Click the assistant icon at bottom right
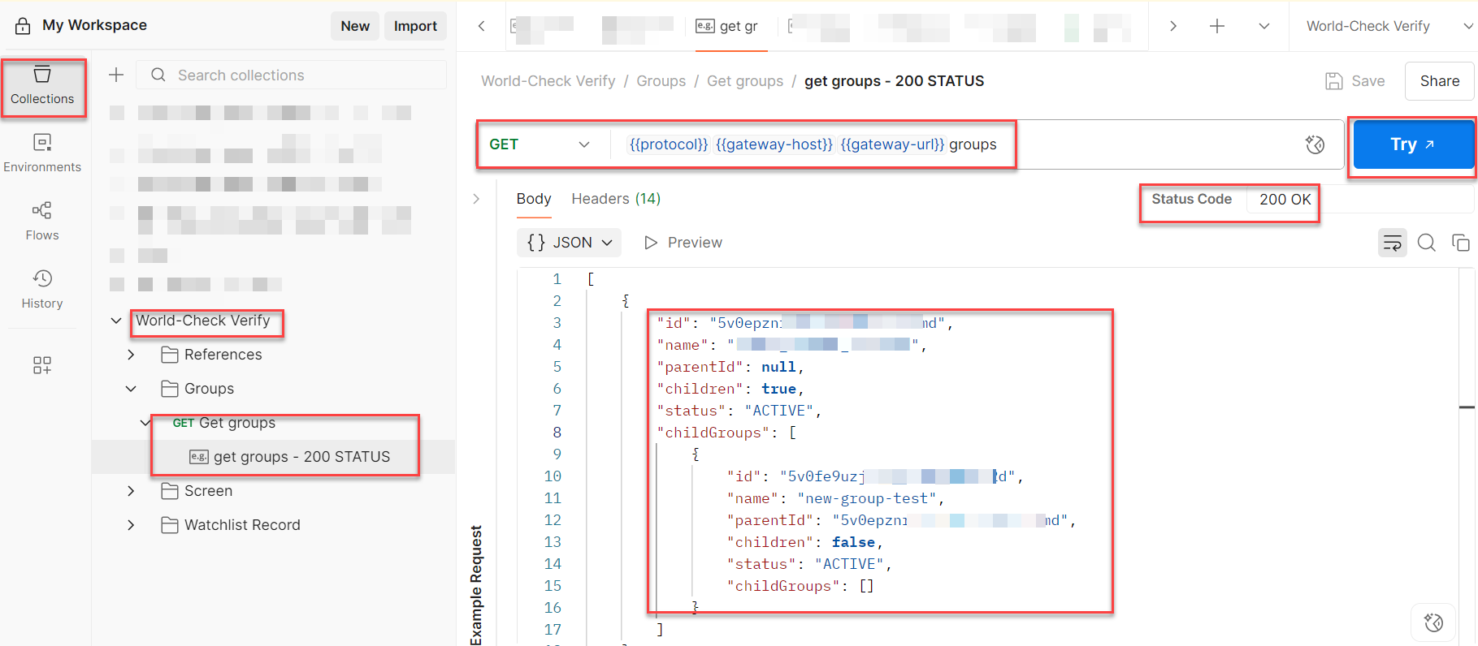The width and height of the screenshot is (1478, 646). pyautogui.click(x=1434, y=622)
